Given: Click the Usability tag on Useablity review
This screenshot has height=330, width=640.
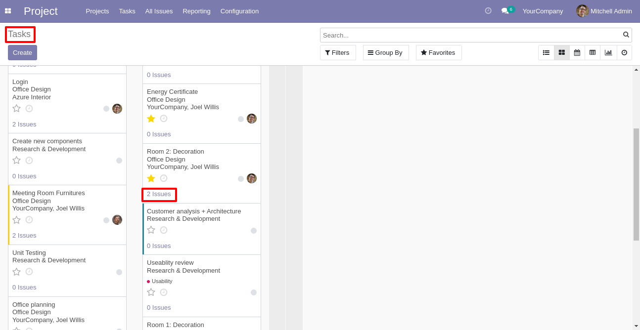Looking at the screenshot, I should coord(160,281).
